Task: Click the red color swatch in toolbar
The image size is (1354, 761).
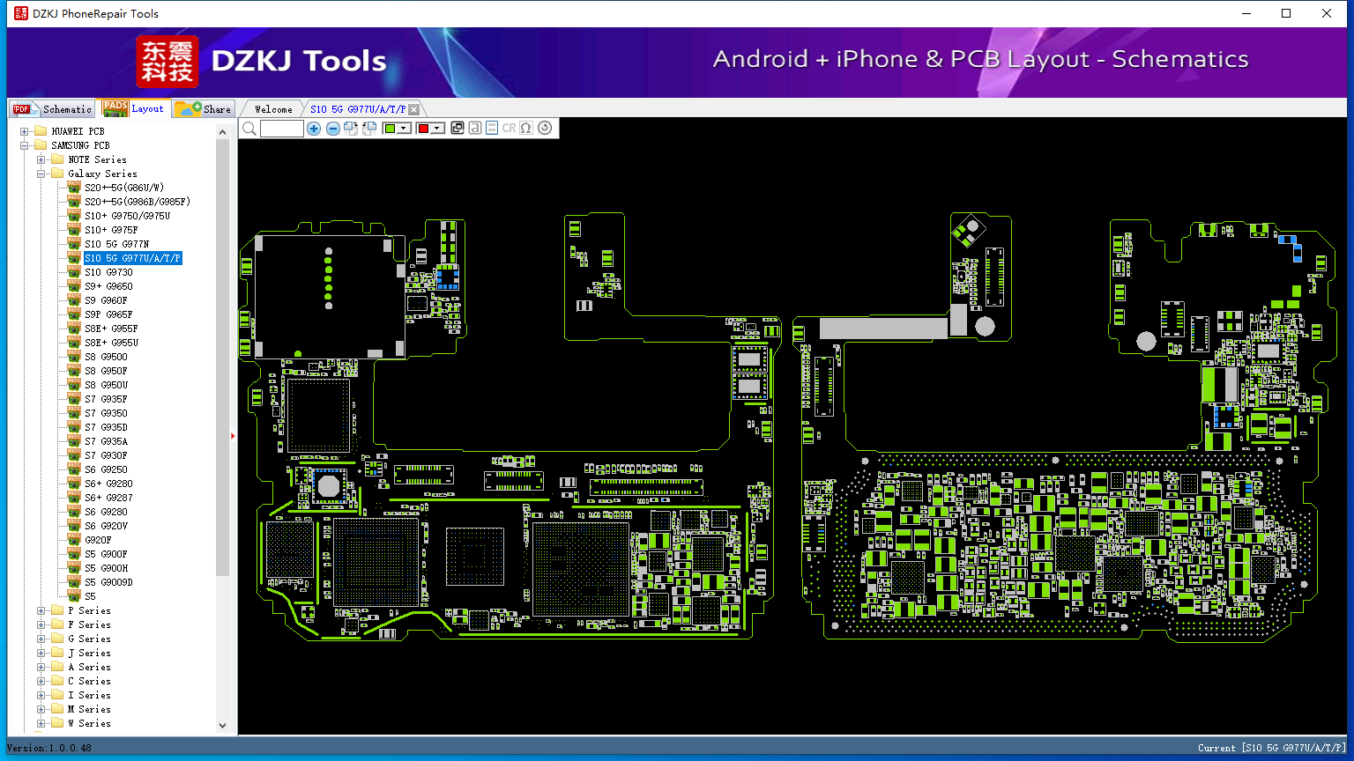Action: [423, 129]
